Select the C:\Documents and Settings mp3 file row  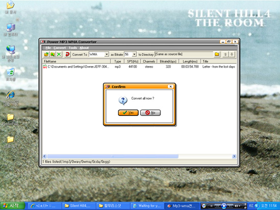coord(139,67)
